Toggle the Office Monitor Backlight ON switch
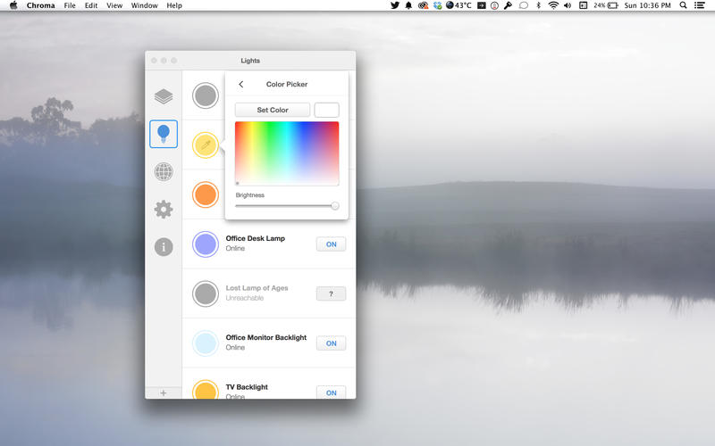Screen dimensions: 715x446 pos(331,343)
